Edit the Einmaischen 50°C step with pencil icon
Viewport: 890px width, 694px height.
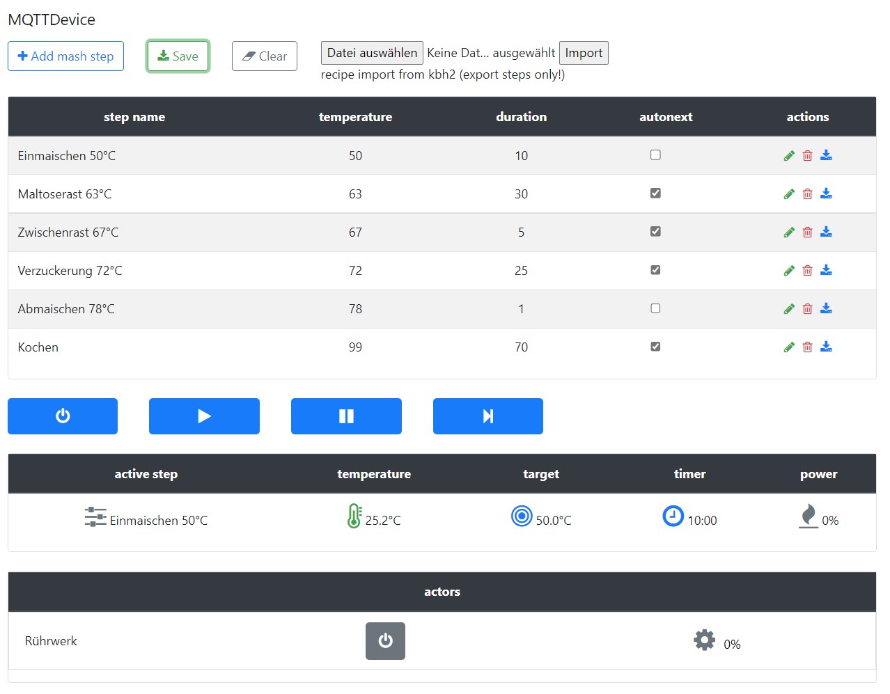(x=789, y=156)
